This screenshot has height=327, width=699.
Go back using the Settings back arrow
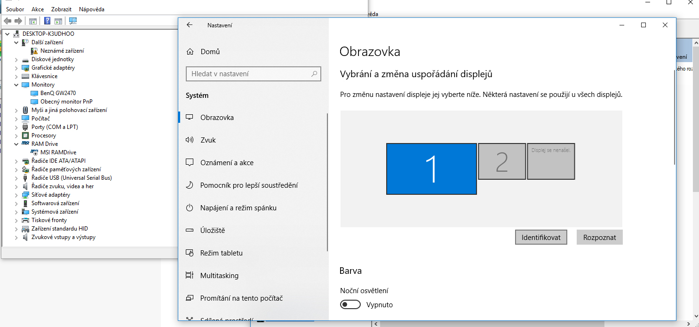pos(190,25)
